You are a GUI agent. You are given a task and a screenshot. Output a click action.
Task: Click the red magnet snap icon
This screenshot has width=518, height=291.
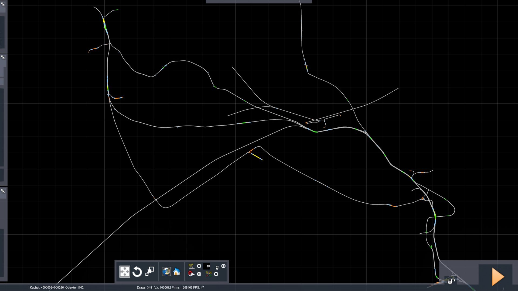(x=191, y=274)
